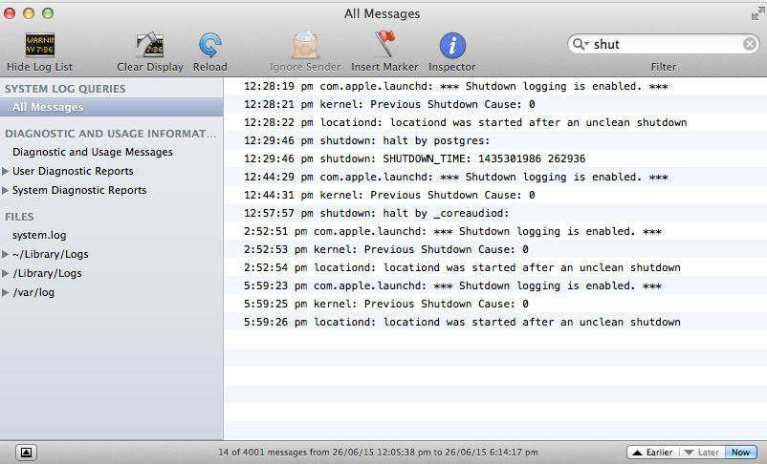The height and width of the screenshot is (464, 767).
Task: Select the 5:59:26 pm locationd row
Action: coord(495,322)
